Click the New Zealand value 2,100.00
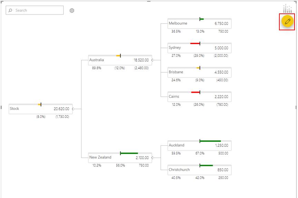Viewport: 298px width, 198px height. point(142,158)
